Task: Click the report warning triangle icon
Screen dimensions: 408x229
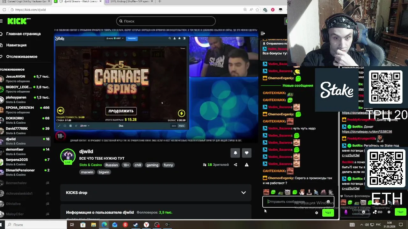Action: point(246,165)
